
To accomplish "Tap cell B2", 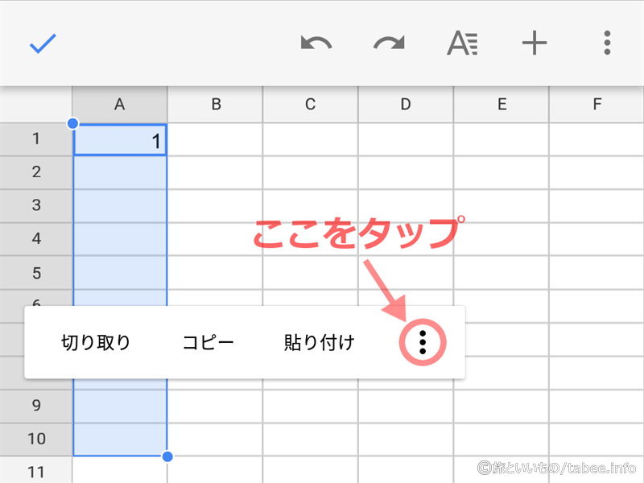I will [215, 172].
